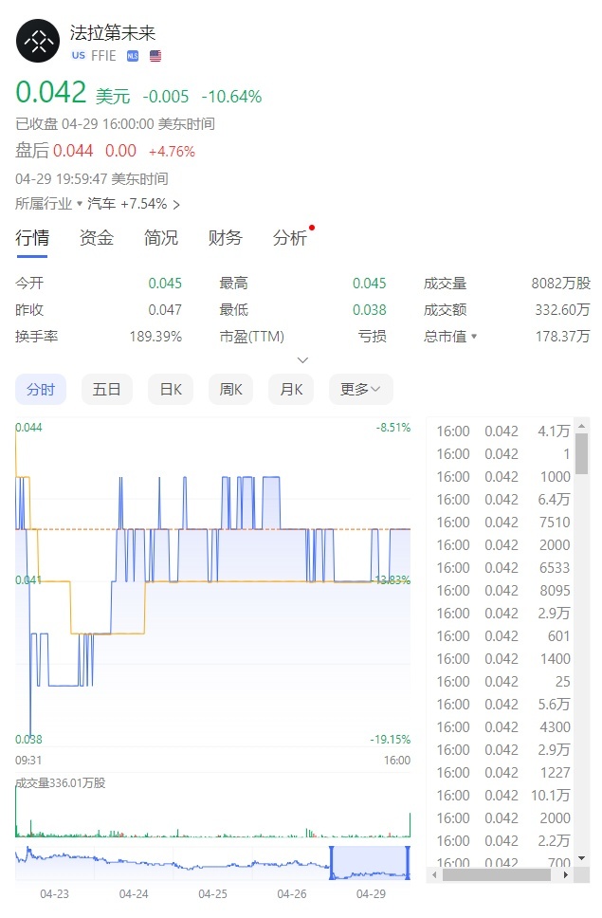Switch to the 简况 tab
602x918 pixels.
[x=161, y=238]
